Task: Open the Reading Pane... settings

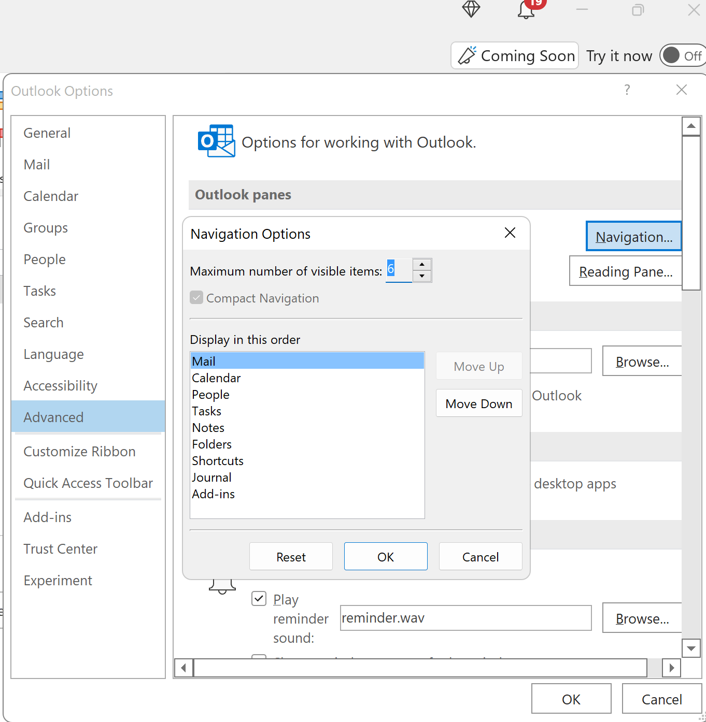Action: point(626,271)
